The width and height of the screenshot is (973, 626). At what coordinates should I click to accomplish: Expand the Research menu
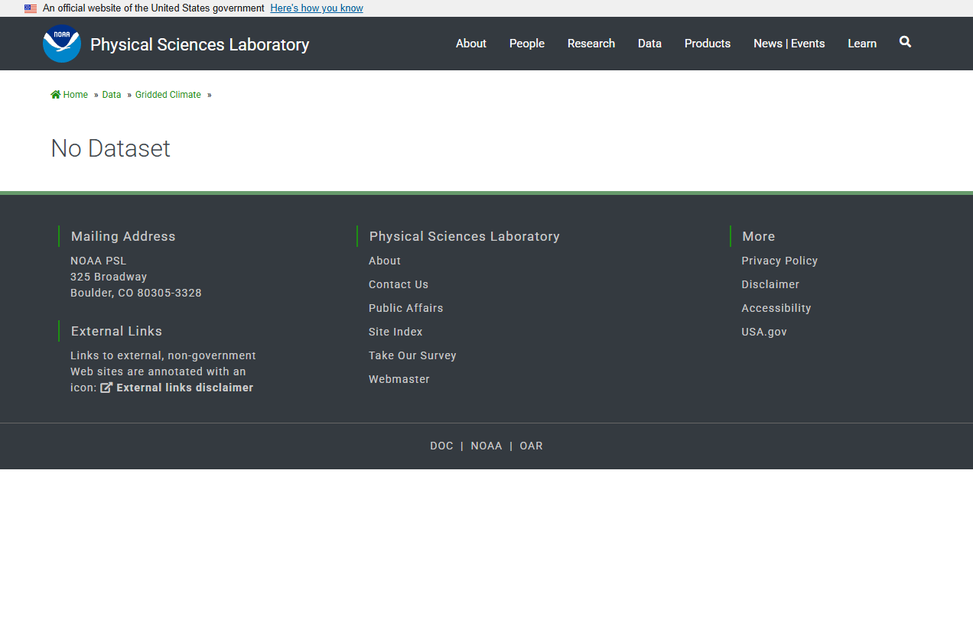pos(591,44)
